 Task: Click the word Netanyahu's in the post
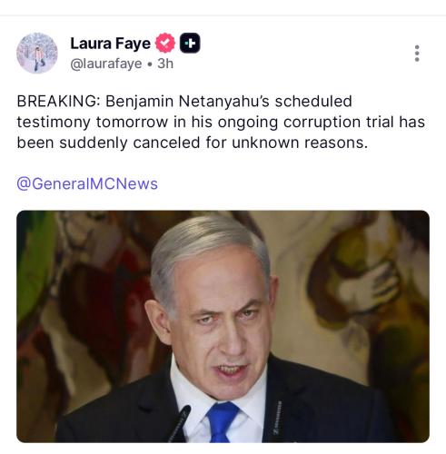point(223,101)
